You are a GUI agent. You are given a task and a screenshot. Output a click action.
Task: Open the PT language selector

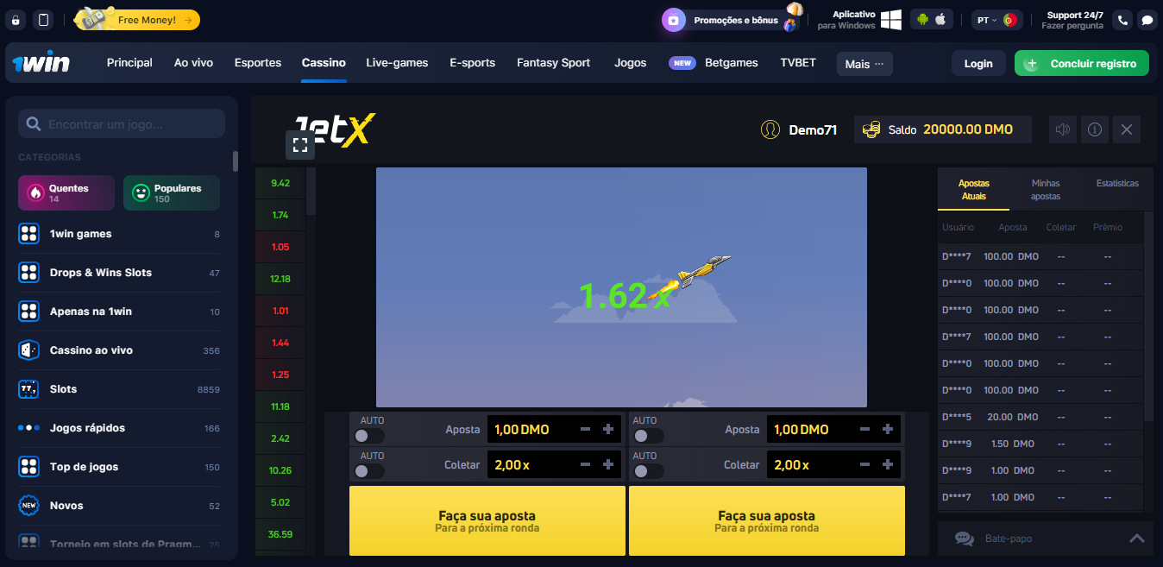[x=996, y=18]
